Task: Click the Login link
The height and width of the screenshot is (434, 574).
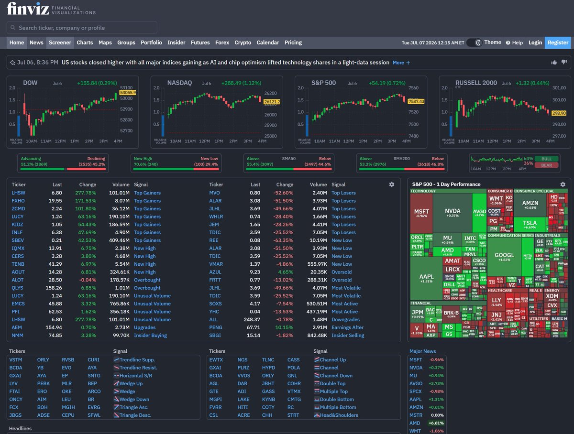Action: tap(535, 43)
